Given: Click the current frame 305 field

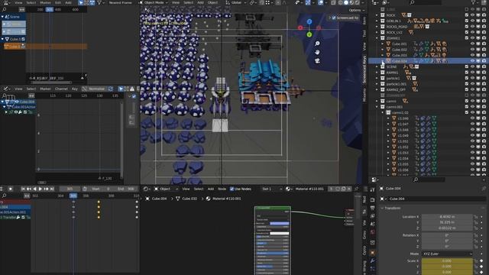Looking at the screenshot, I should coord(70,189).
